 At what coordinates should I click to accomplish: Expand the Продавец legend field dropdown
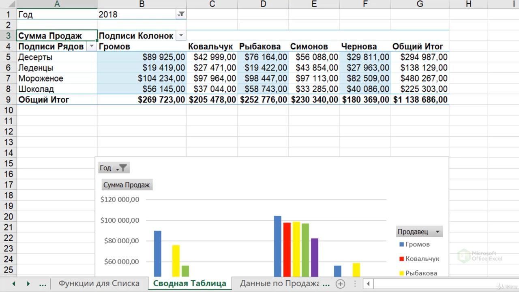coord(437,232)
